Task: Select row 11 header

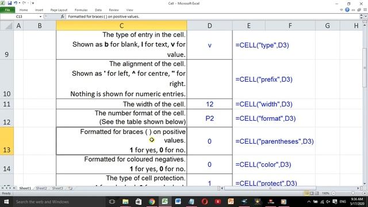Action: pos(7,103)
